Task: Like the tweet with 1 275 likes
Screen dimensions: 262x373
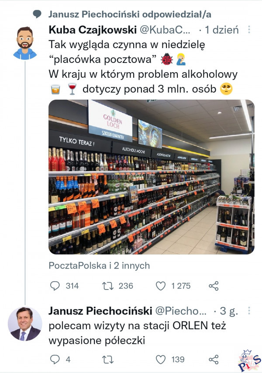Action: click(161, 286)
